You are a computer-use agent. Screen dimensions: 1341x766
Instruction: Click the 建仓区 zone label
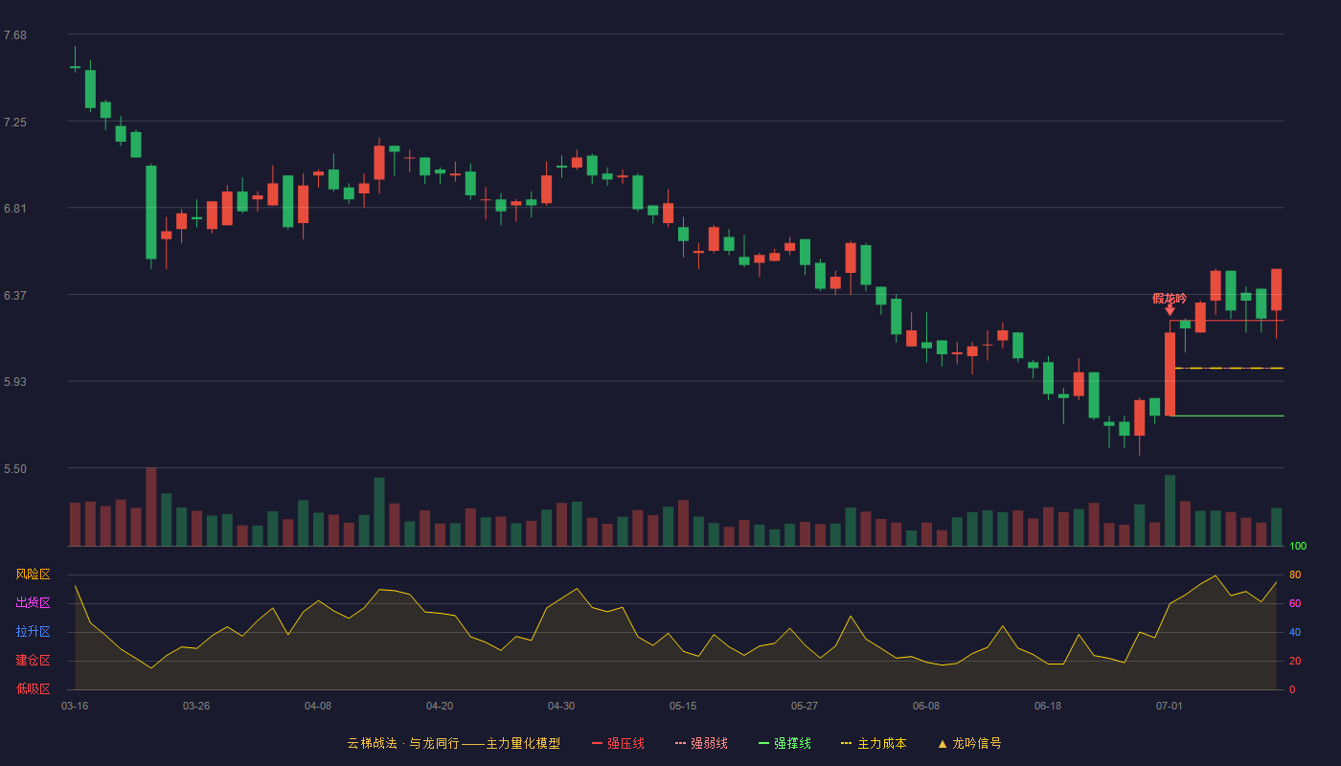point(34,661)
